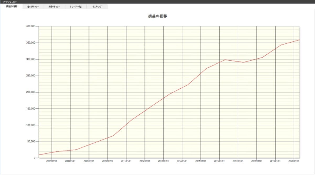315x175 pixels.
Task: Click the 2015/01/01 x-axis label
Action: coord(201,161)
